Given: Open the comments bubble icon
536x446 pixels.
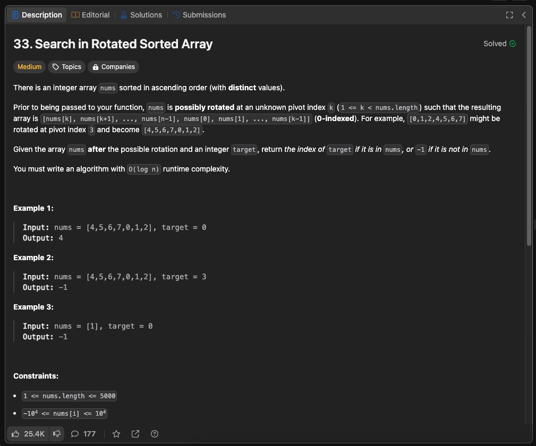Looking at the screenshot, I should (75, 434).
